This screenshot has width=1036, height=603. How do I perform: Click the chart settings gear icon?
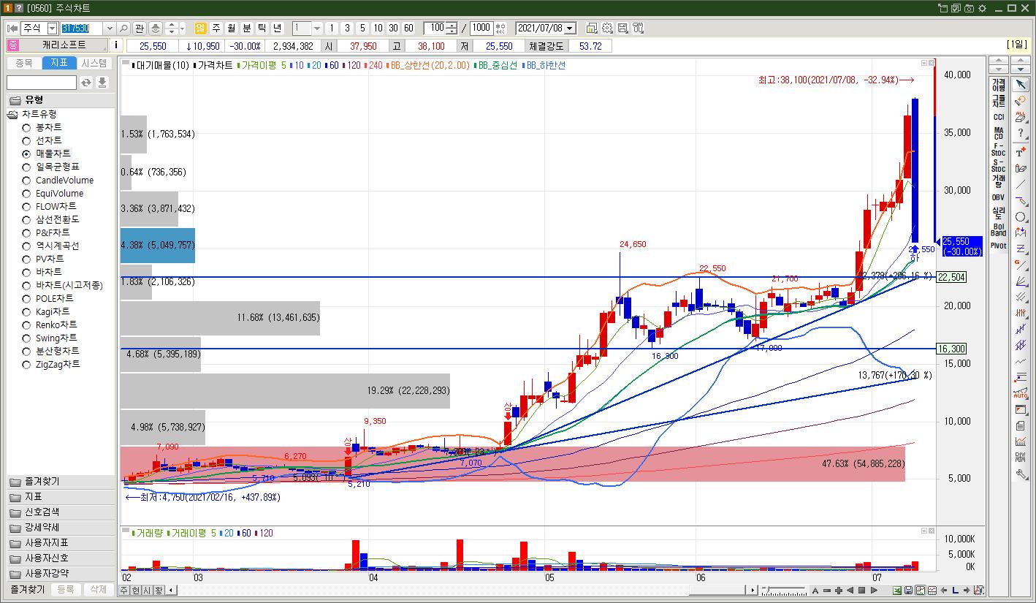[x=607, y=29]
